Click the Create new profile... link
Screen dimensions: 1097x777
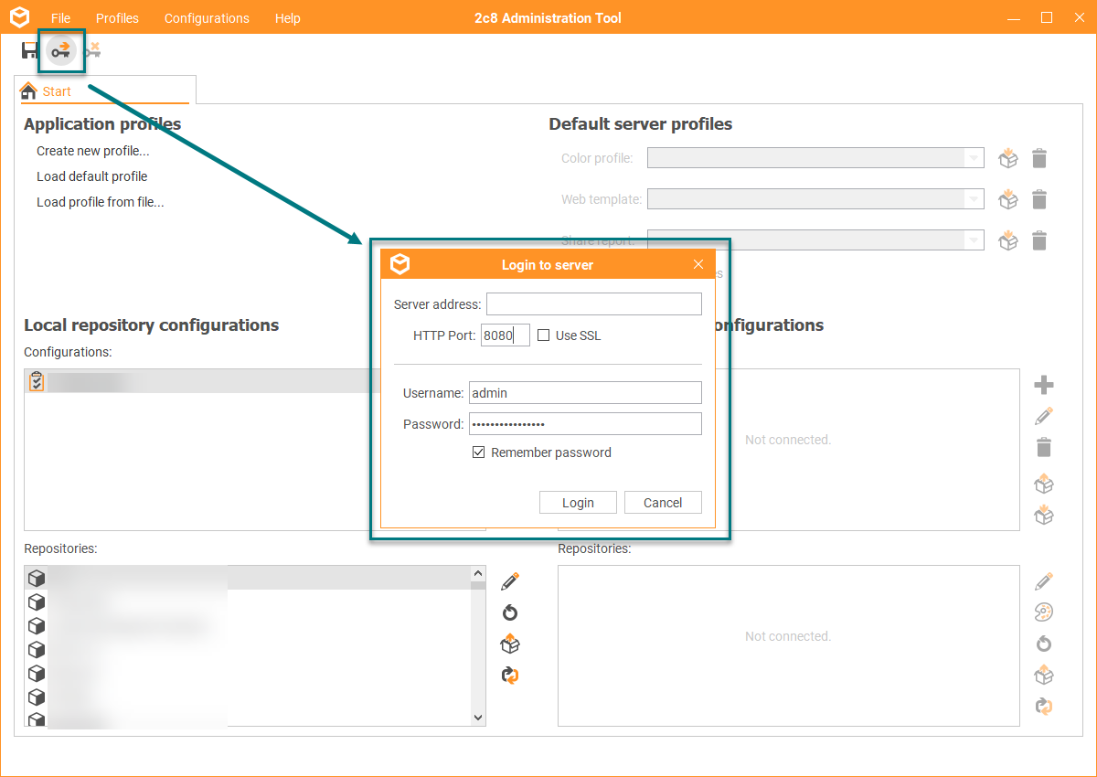(93, 151)
